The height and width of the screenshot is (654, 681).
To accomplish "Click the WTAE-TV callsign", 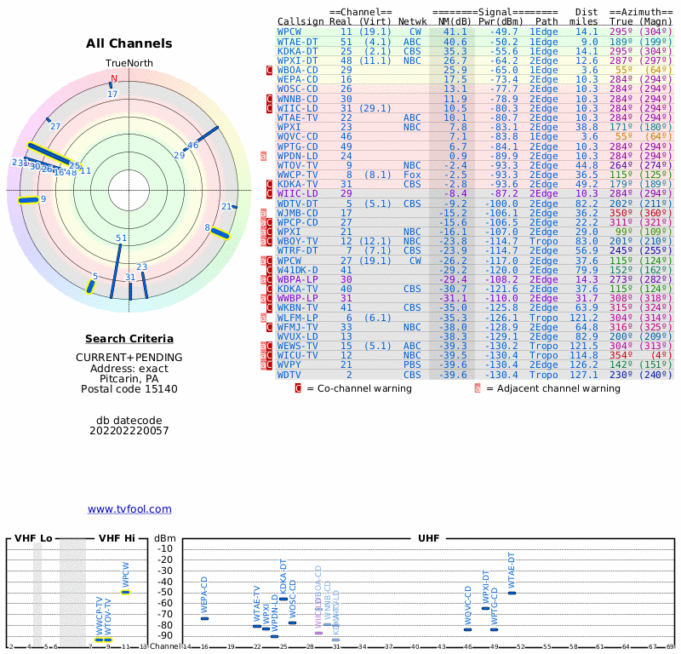I will pos(297,118).
